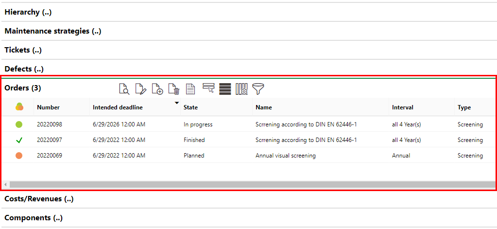Click the delete order trash icon
The width and height of the screenshot is (497, 229).
174,89
